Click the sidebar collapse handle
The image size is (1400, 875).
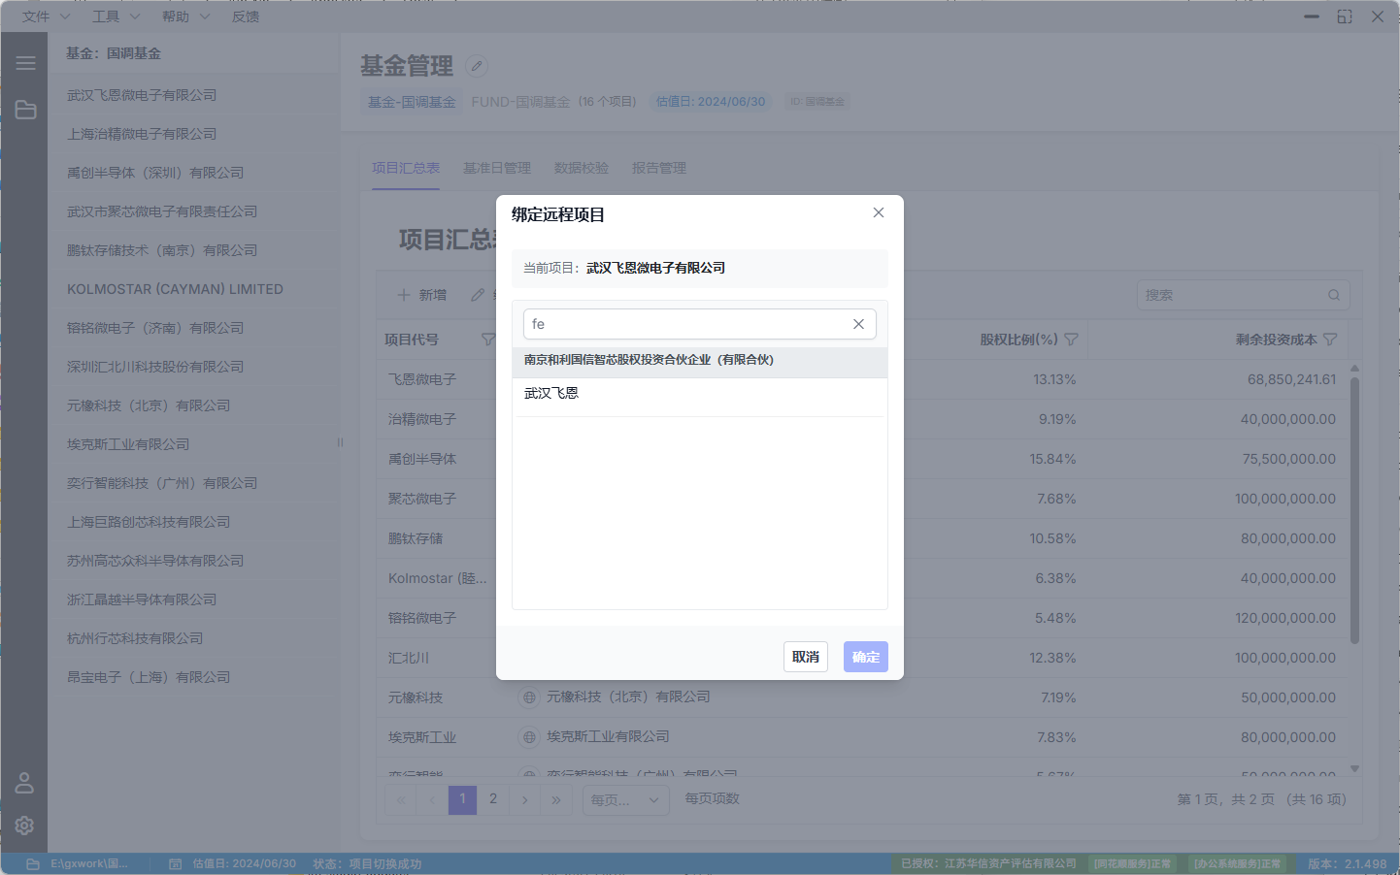[x=340, y=442]
